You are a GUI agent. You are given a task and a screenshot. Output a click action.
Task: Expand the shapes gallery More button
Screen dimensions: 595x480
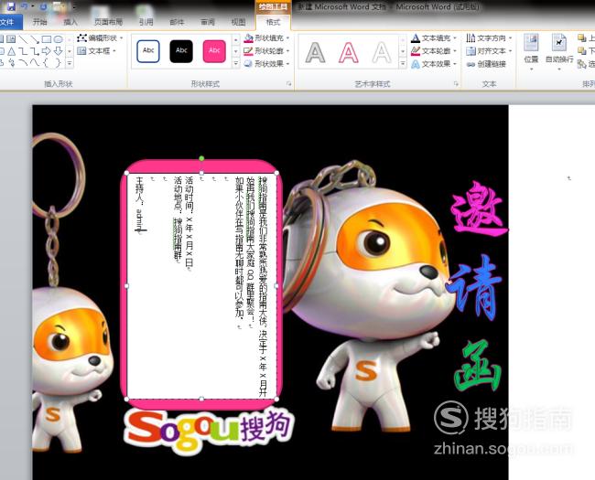click(70, 63)
